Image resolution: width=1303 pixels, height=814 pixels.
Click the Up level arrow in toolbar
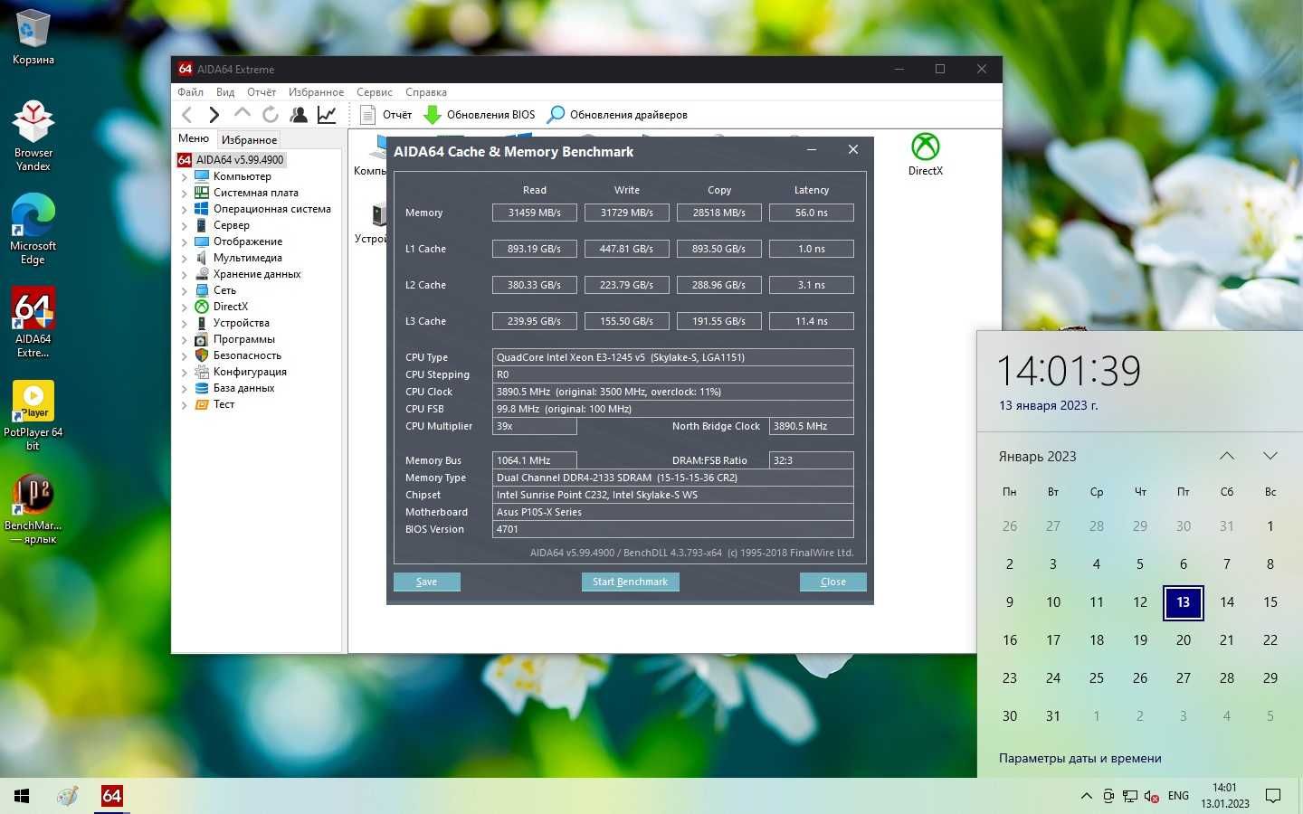(242, 113)
